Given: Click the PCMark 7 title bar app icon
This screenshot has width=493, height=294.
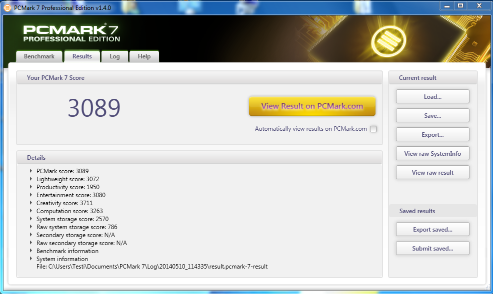Looking at the screenshot, I should tap(7, 7).
